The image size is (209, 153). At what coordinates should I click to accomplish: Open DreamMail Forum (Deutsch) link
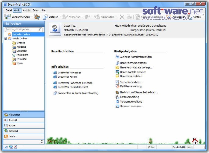(x=73, y=87)
